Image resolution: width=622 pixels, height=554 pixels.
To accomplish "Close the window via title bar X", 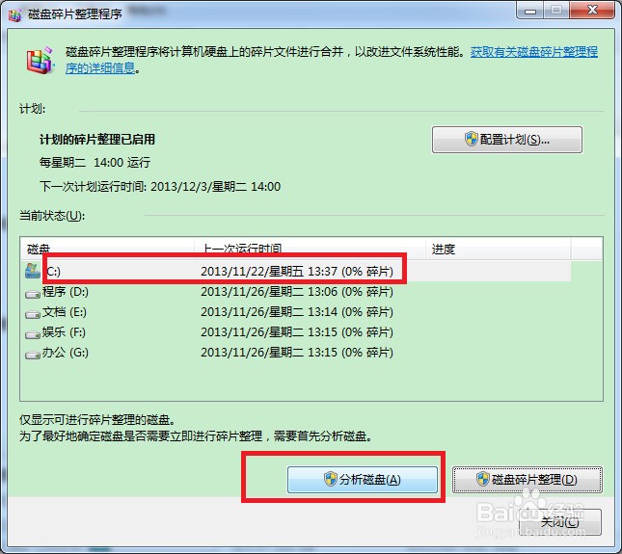I will 592,10.
